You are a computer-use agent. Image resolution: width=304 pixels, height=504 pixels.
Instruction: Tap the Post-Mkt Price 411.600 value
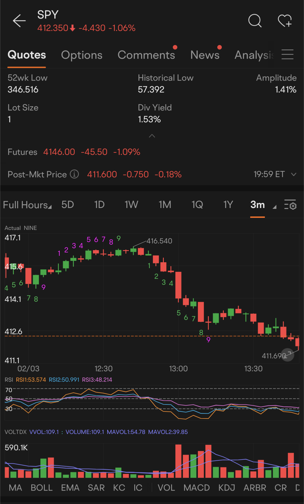102,175
